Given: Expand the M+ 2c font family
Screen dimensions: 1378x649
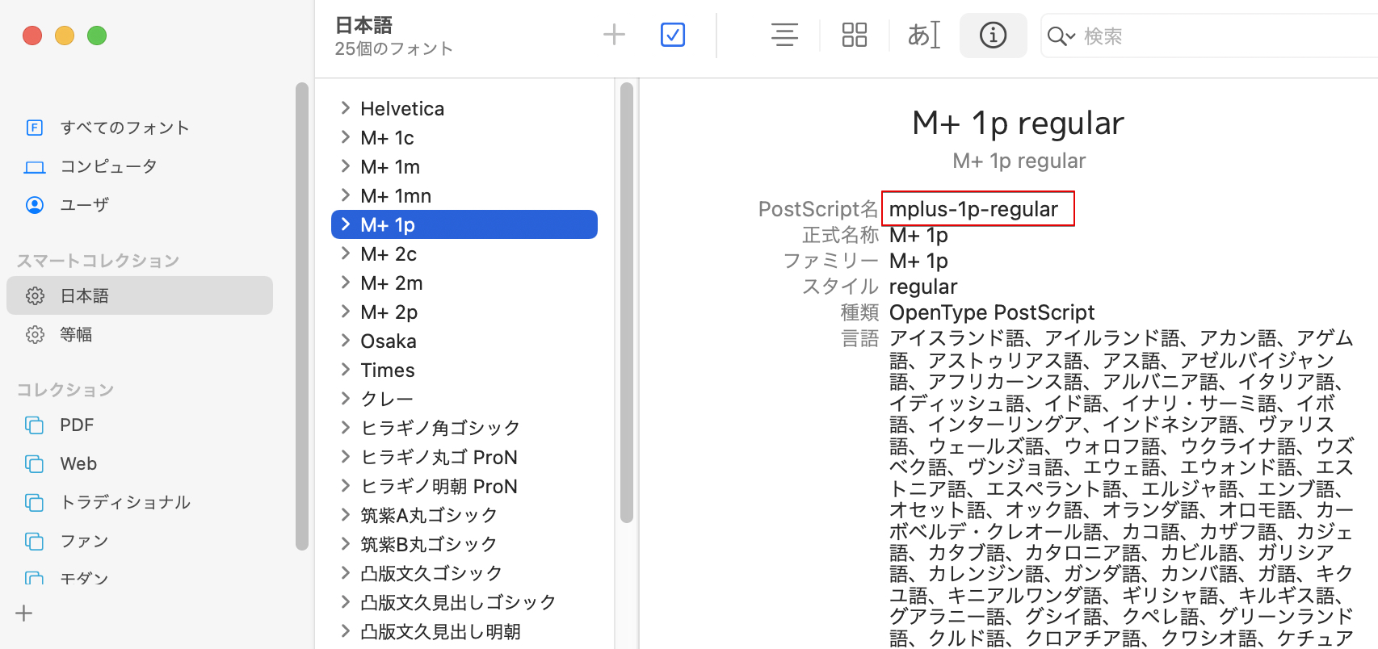Looking at the screenshot, I should point(345,253).
